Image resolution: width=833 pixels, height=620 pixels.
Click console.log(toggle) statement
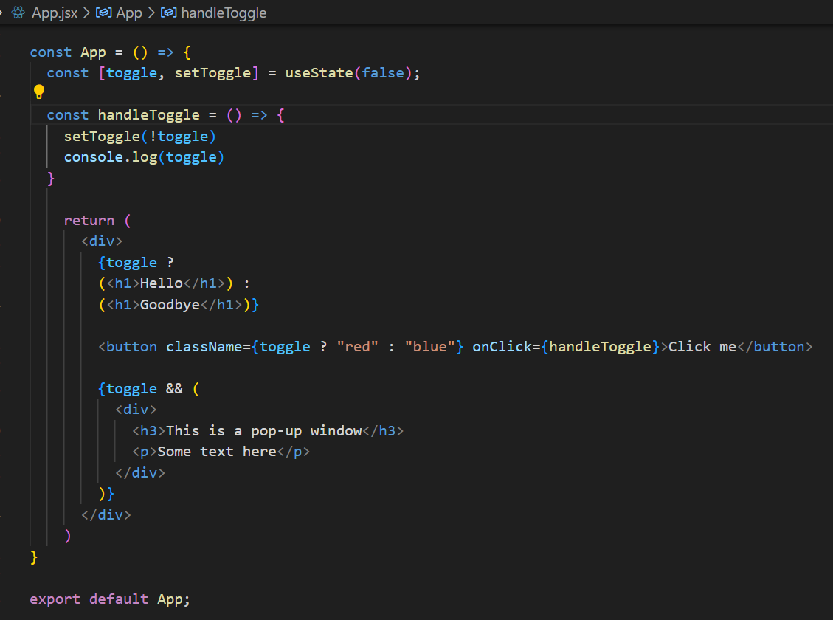tap(144, 157)
